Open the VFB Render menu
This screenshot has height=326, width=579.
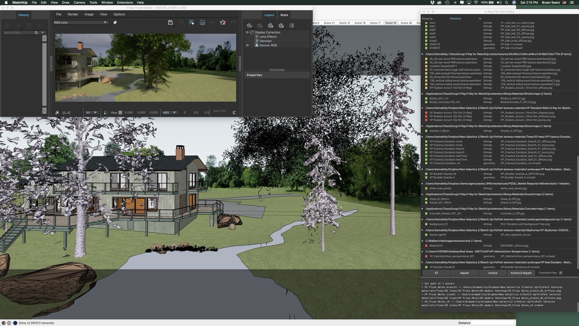pyautogui.click(x=73, y=14)
